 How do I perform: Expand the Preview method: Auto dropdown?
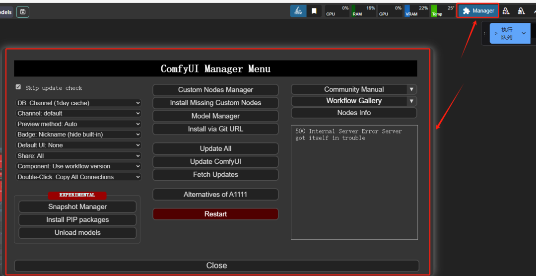(x=78, y=124)
